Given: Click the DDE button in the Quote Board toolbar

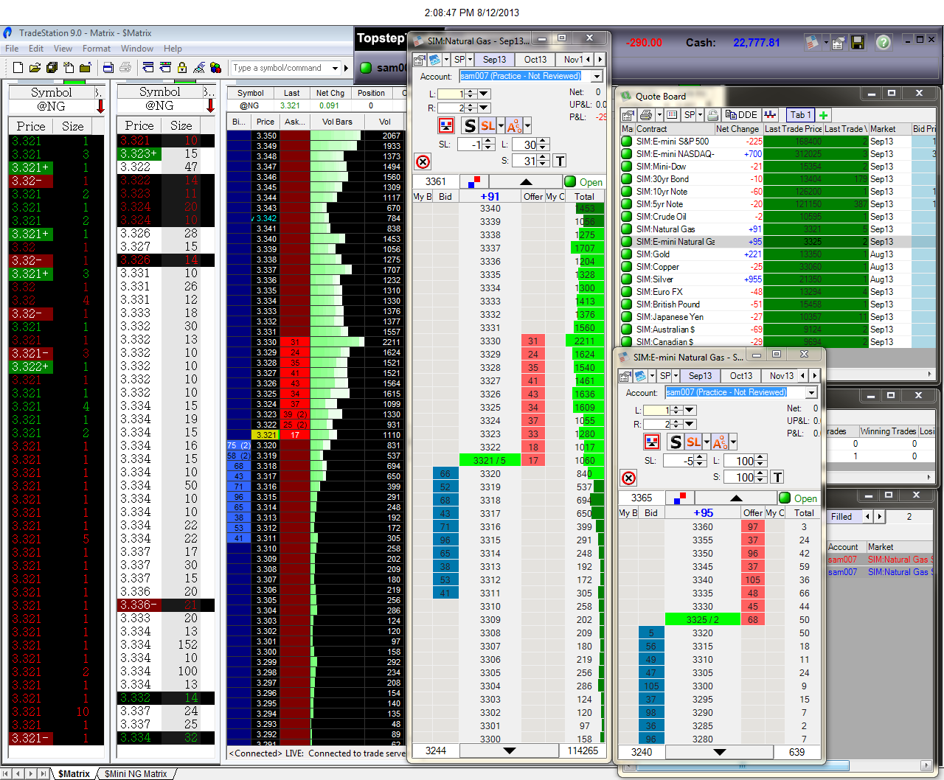Looking at the screenshot, I should coord(742,115).
